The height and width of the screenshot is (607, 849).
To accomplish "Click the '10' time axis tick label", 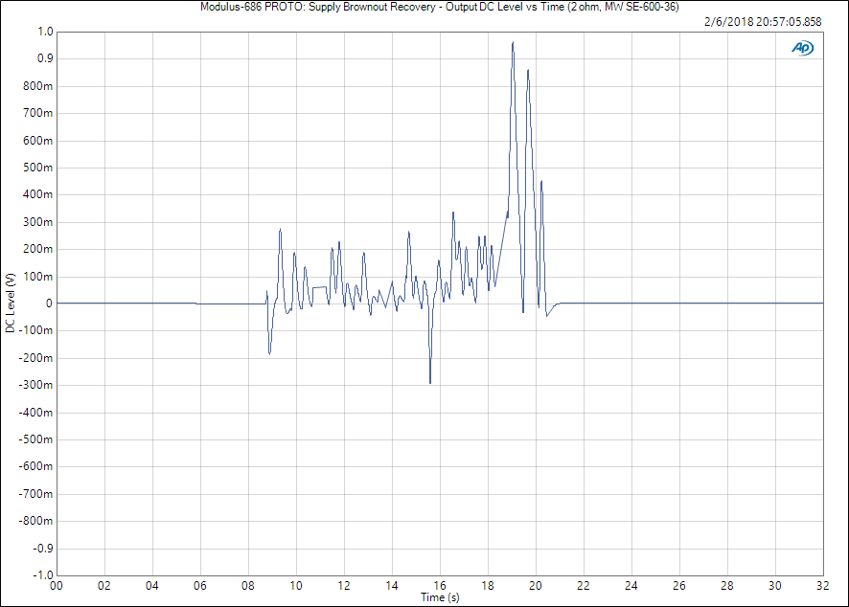I will [296, 585].
